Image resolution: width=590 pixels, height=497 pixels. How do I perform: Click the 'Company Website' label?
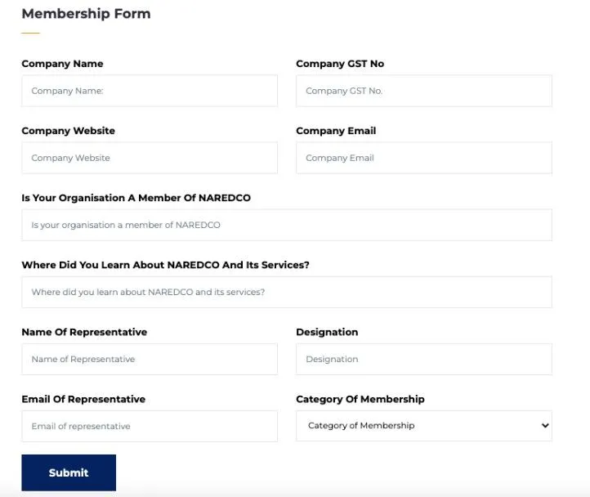coord(68,131)
